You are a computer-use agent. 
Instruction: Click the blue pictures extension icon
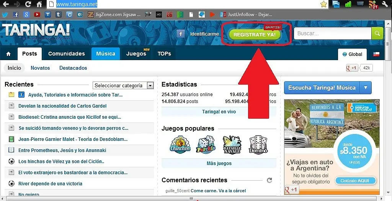[336, 4]
